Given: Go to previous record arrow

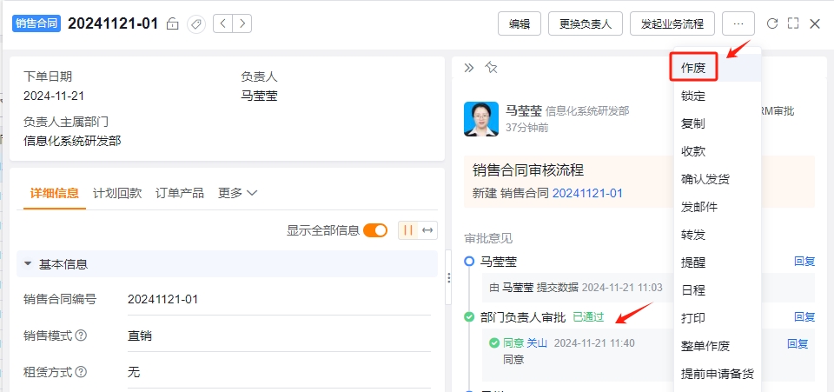Looking at the screenshot, I should pos(223,23).
